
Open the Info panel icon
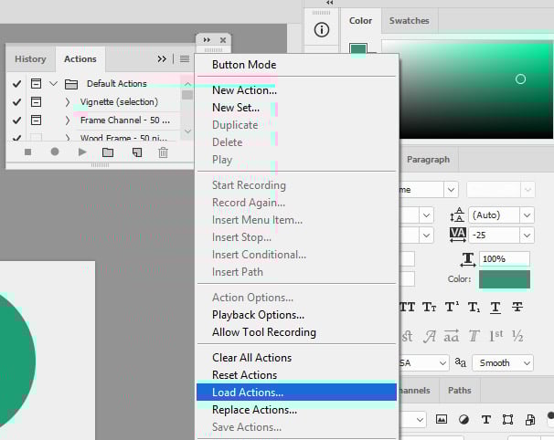pyautogui.click(x=321, y=29)
